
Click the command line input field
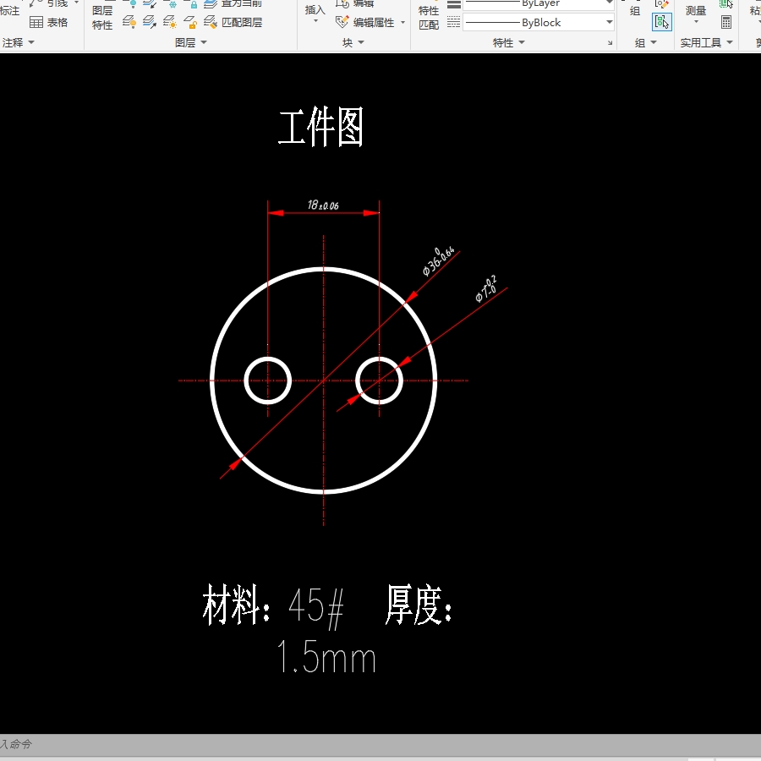click(x=380, y=744)
